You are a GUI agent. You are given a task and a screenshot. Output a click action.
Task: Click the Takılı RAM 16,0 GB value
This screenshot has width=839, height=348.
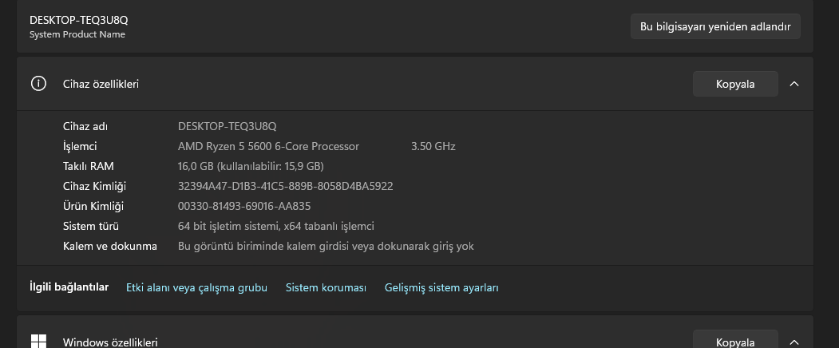[x=251, y=166]
